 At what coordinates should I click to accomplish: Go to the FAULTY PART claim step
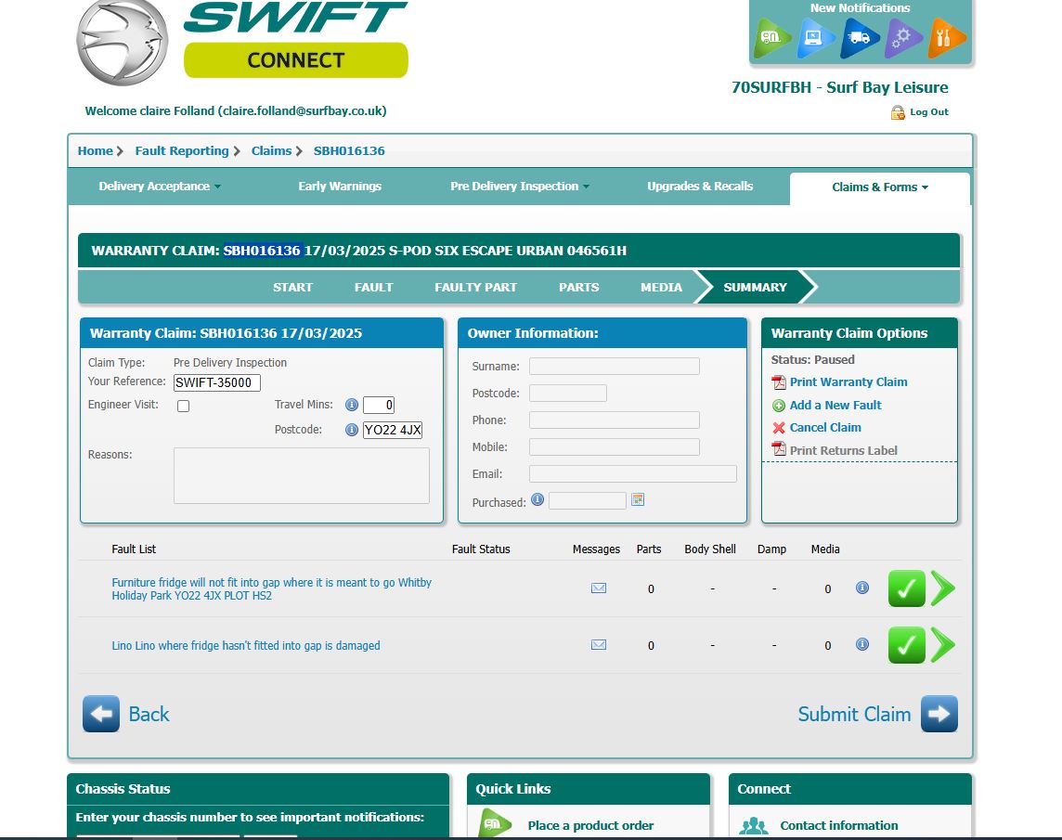pos(475,287)
